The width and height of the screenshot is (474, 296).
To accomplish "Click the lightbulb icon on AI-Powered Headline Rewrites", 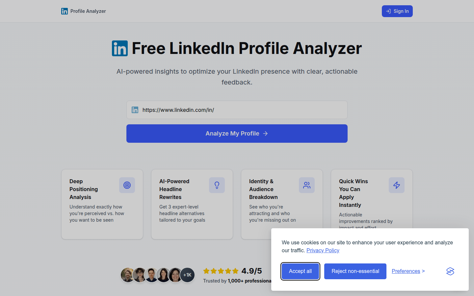I will click(x=217, y=185).
